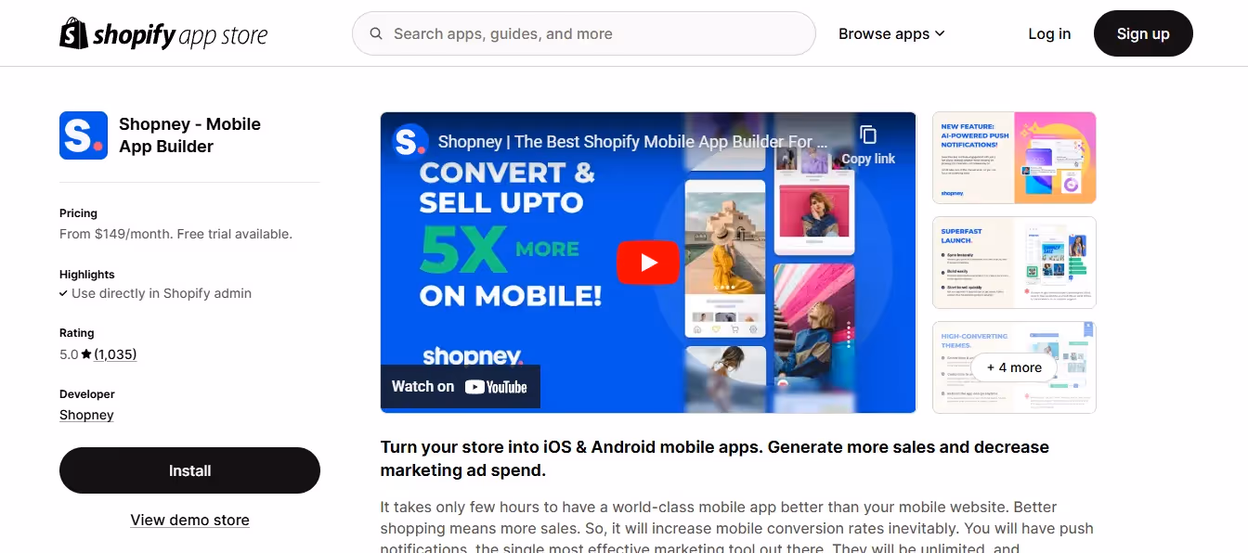Click the Shopney channel avatar in video

[x=409, y=142]
